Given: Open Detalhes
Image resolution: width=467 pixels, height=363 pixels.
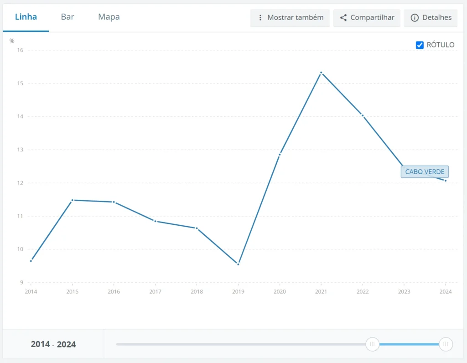Looking at the screenshot, I should 431,18.
